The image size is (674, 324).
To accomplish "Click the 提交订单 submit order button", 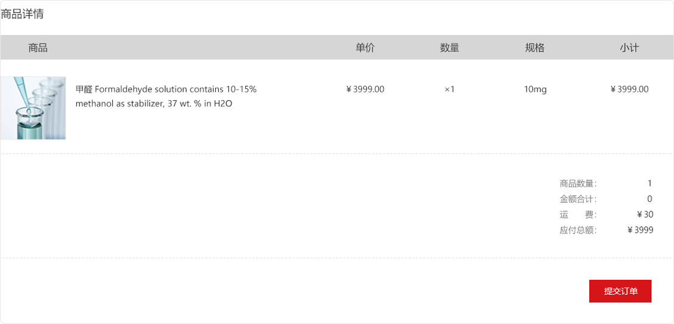I will tap(620, 291).
